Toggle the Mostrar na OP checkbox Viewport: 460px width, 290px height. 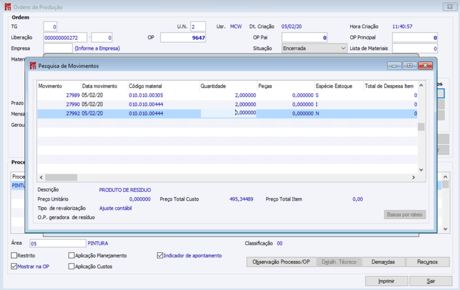(x=14, y=267)
